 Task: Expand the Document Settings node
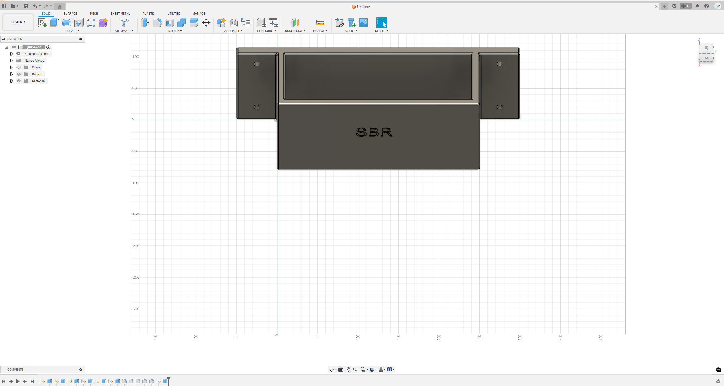click(x=12, y=54)
